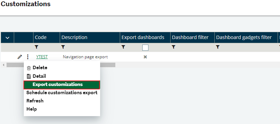The height and width of the screenshot is (124, 280).
Task: Tick the Export dashboards filter checkbox
Action: pyautogui.click(x=145, y=48)
